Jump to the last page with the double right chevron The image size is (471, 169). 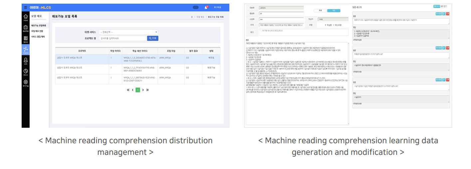147,90
